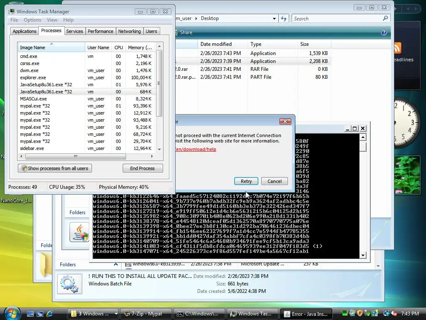
Task: Click Switch between windows quick launch icon
Action: tap(40, 314)
